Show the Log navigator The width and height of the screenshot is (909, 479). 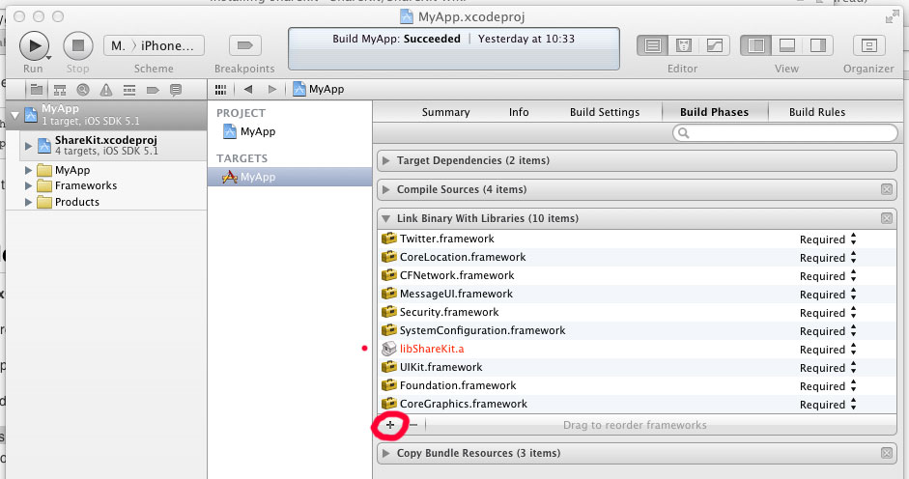click(x=176, y=89)
